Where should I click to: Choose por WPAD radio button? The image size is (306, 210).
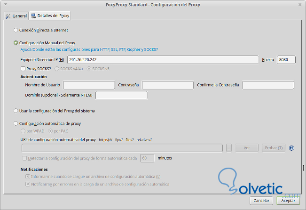tap(23, 131)
